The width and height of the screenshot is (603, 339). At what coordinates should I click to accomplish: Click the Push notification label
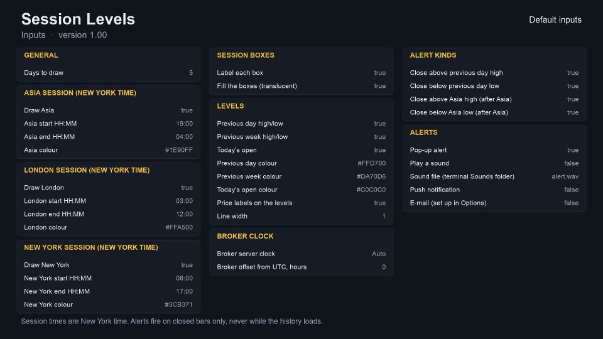435,190
